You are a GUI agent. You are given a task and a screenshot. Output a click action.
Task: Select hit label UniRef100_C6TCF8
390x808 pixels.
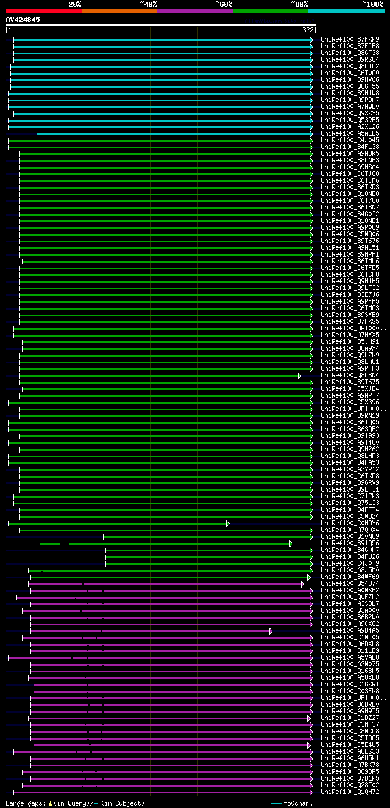350,275
